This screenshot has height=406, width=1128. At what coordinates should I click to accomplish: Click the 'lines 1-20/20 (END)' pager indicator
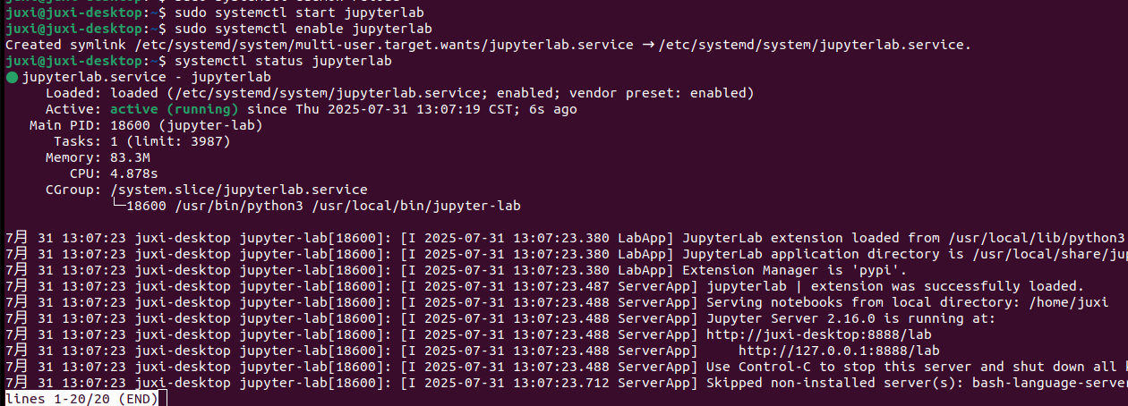pos(81,398)
